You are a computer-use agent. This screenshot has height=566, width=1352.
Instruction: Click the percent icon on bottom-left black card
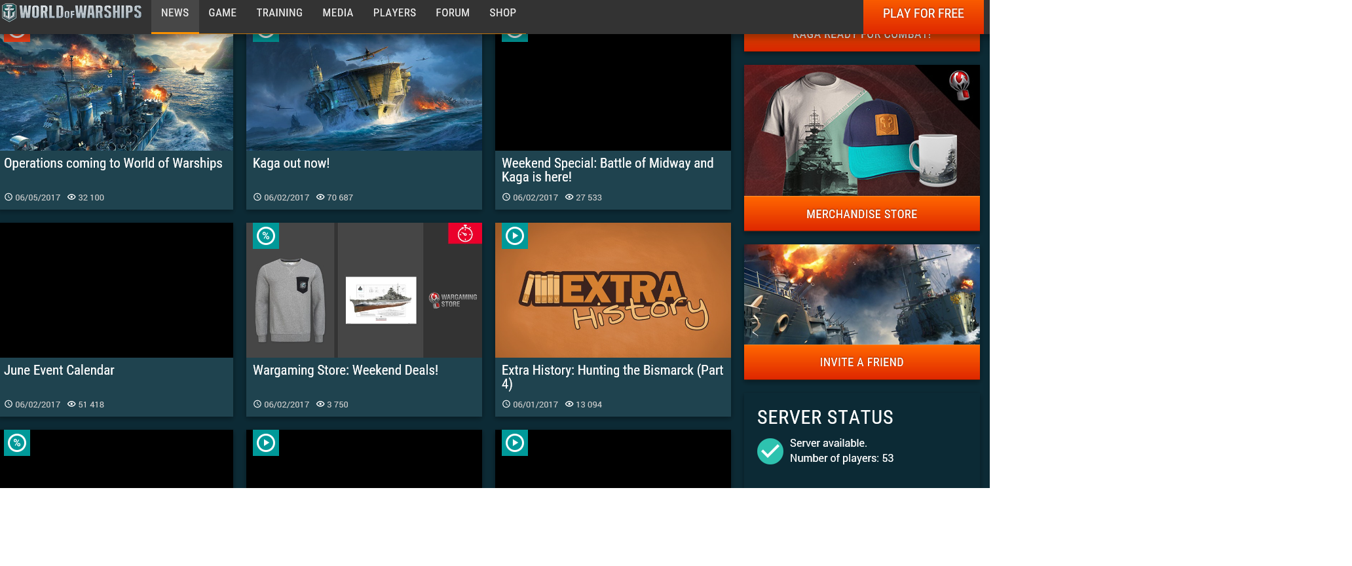(x=17, y=443)
